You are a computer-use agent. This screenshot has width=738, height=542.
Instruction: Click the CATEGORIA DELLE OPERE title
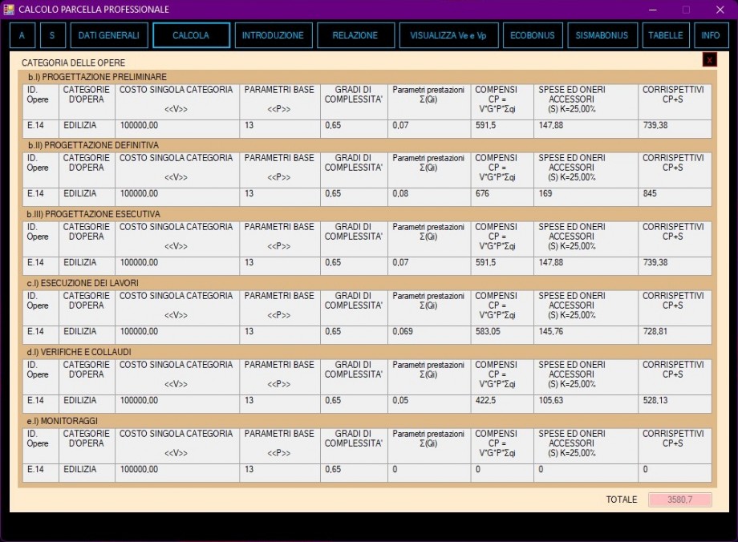pos(74,63)
